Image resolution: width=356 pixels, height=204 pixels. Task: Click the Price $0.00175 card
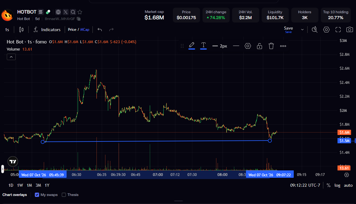186,15
